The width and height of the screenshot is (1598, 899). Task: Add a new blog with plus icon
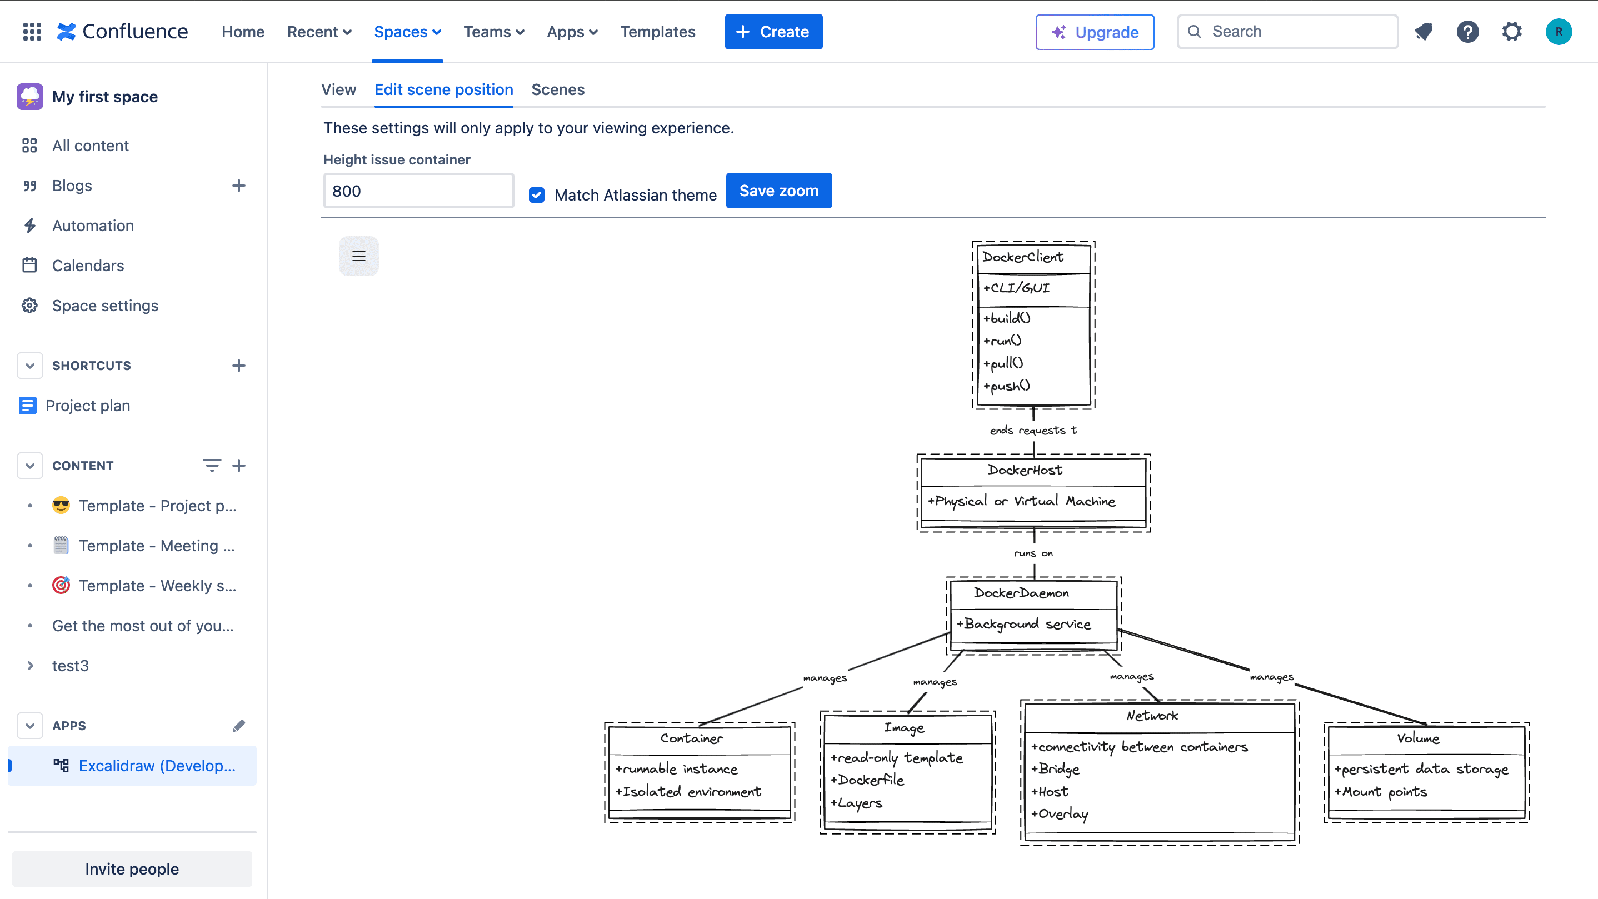pyautogui.click(x=239, y=186)
